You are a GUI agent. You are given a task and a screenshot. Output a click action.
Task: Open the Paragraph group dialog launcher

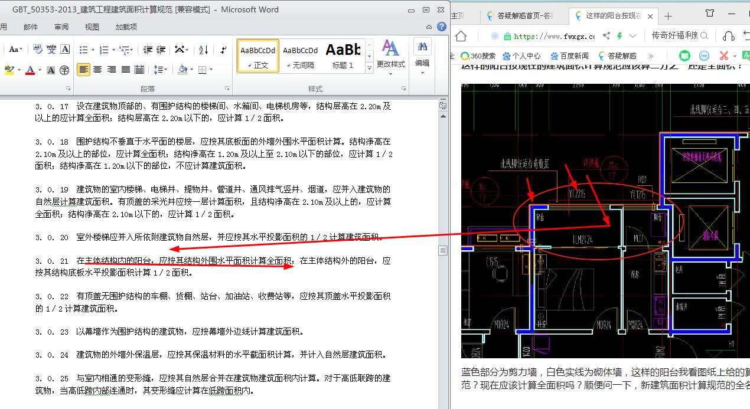227,89
